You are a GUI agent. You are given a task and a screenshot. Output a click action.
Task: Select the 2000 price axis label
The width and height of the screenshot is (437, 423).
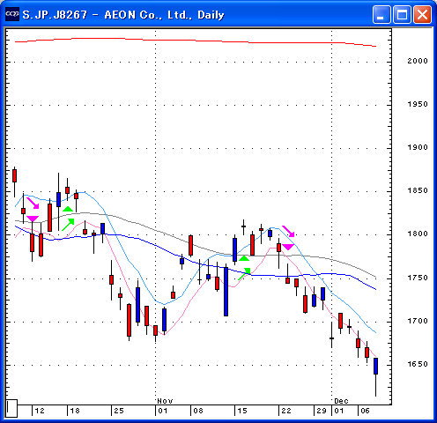coord(418,61)
